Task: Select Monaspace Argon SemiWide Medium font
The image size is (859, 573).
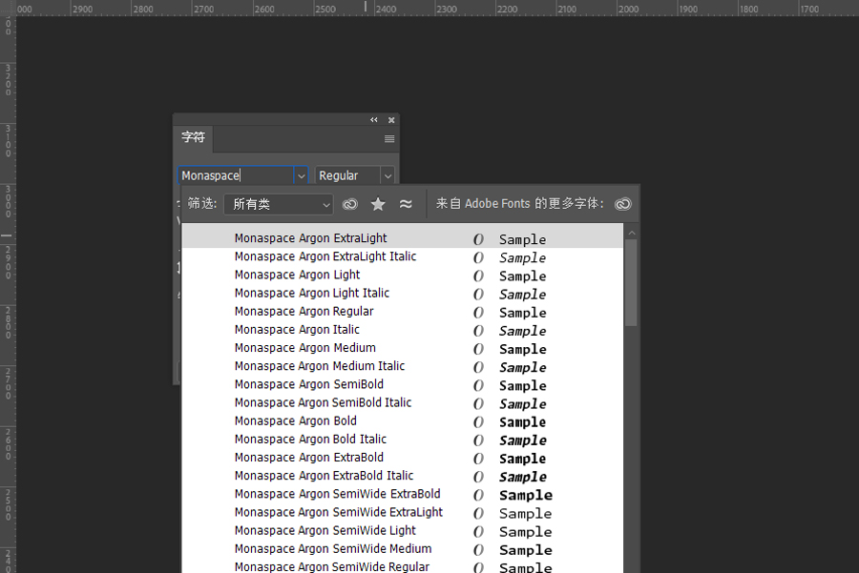Action: click(403, 549)
